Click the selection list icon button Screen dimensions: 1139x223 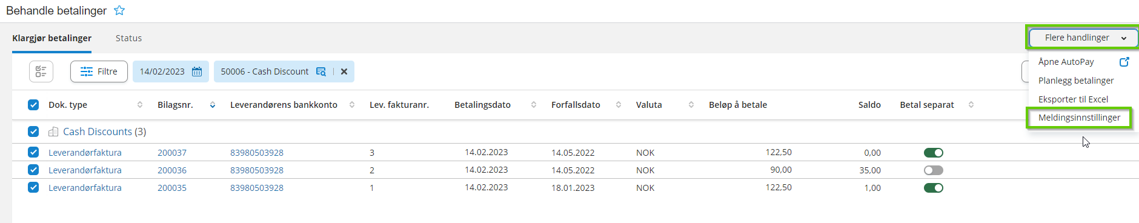point(41,72)
